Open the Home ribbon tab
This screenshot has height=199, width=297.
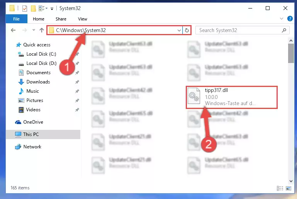point(39,19)
